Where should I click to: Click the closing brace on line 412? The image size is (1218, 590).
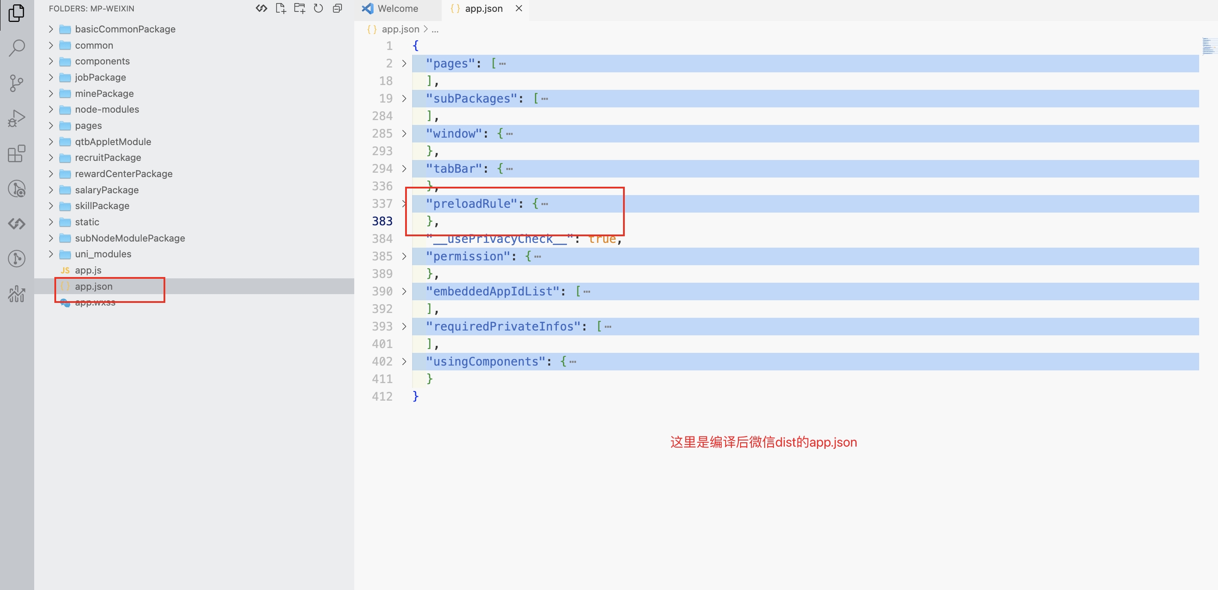tap(416, 396)
